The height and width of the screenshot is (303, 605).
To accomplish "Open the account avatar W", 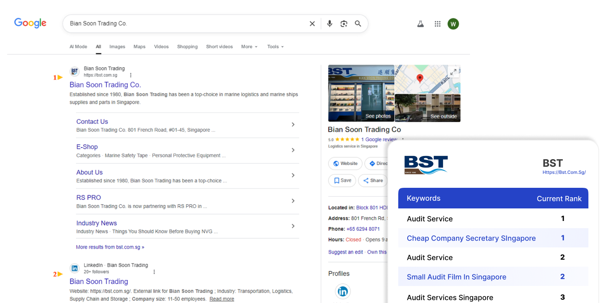I will (453, 24).
